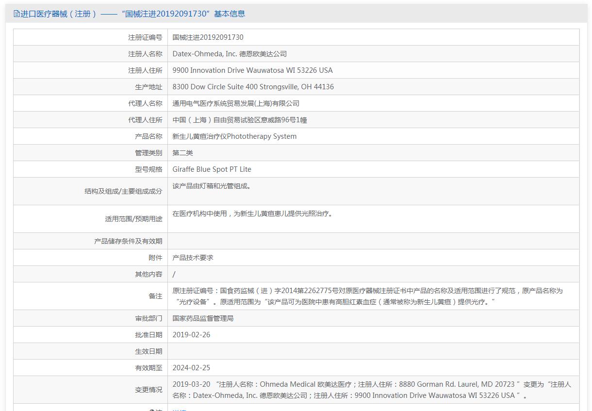592x411 pixels.
Task: Click management class value 第二类
Action: (x=183, y=153)
